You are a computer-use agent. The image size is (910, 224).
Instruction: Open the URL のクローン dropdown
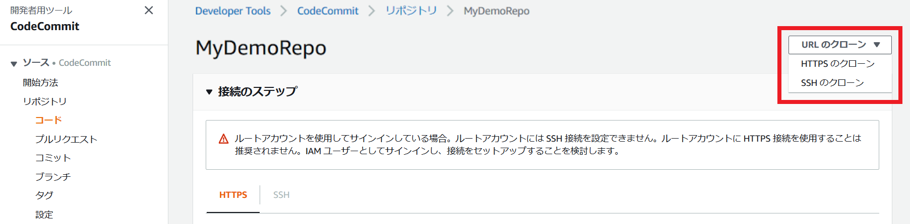tap(840, 45)
